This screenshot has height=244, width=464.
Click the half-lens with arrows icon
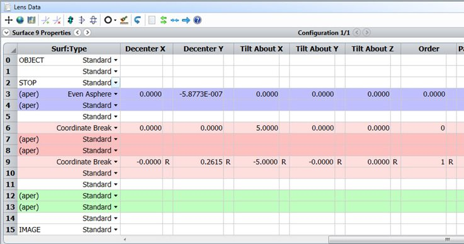[x=82, y=20]
